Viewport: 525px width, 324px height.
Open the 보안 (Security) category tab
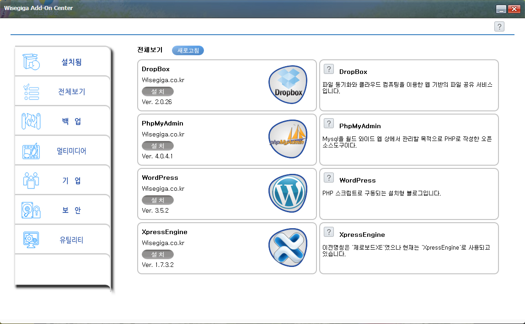click(x=63, y=210)
